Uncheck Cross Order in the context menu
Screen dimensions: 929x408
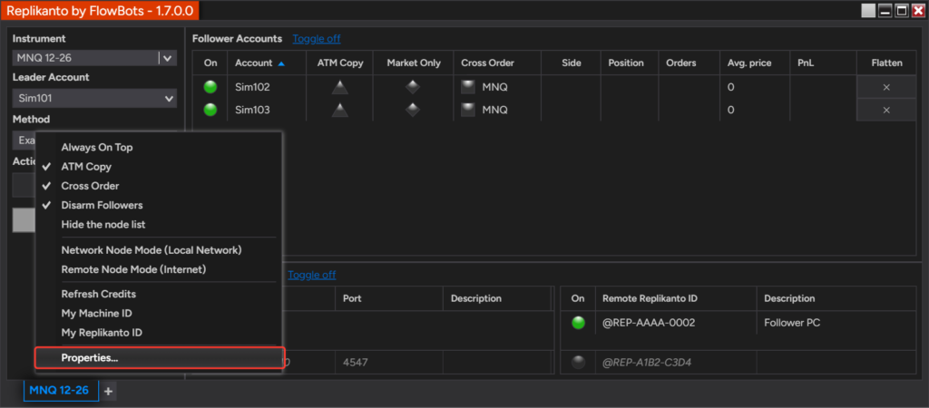90,186
